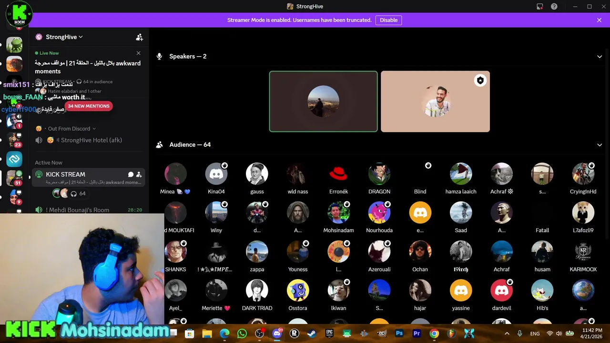Switch to OBS Studio in taskbar

(x=259, y=333)
